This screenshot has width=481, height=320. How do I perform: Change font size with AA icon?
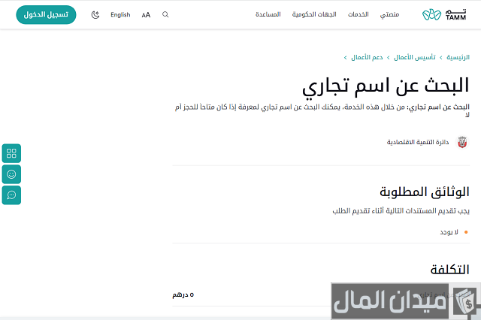pos(146,15)
